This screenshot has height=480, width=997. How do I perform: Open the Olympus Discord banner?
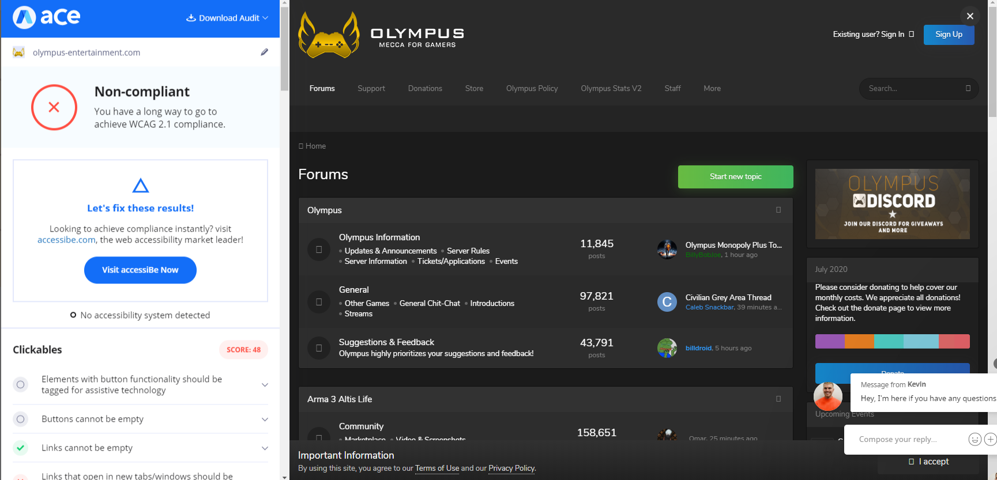coord(893,204)
